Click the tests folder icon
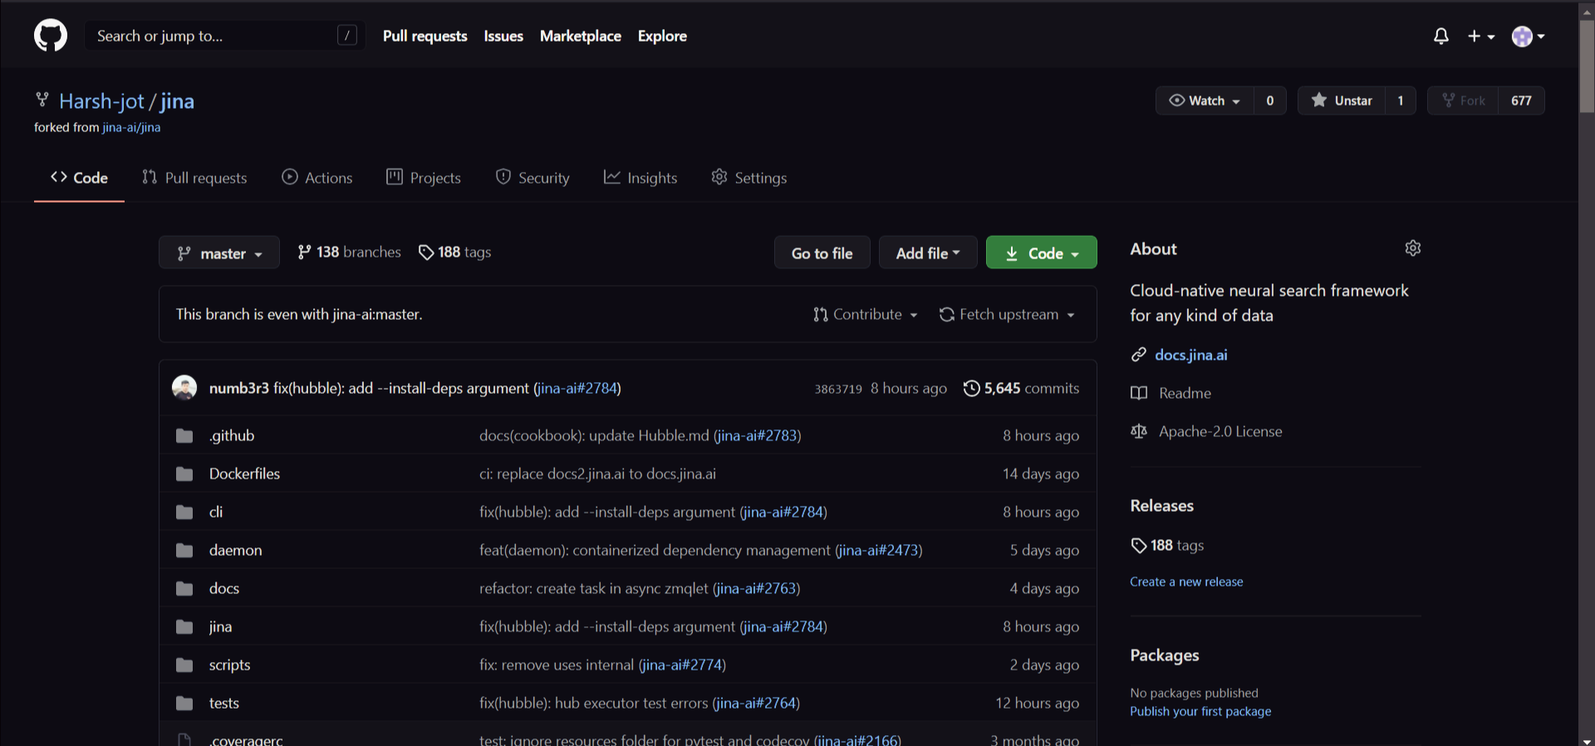This screenshot has height=746, width=1595. click(x=184, y=703)
